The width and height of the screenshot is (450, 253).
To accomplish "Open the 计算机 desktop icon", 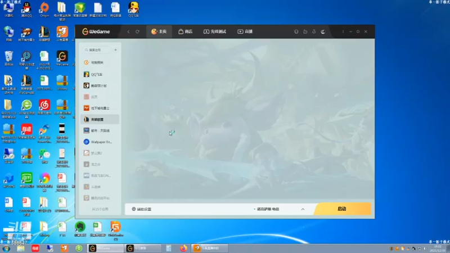I will coord(9,10).
